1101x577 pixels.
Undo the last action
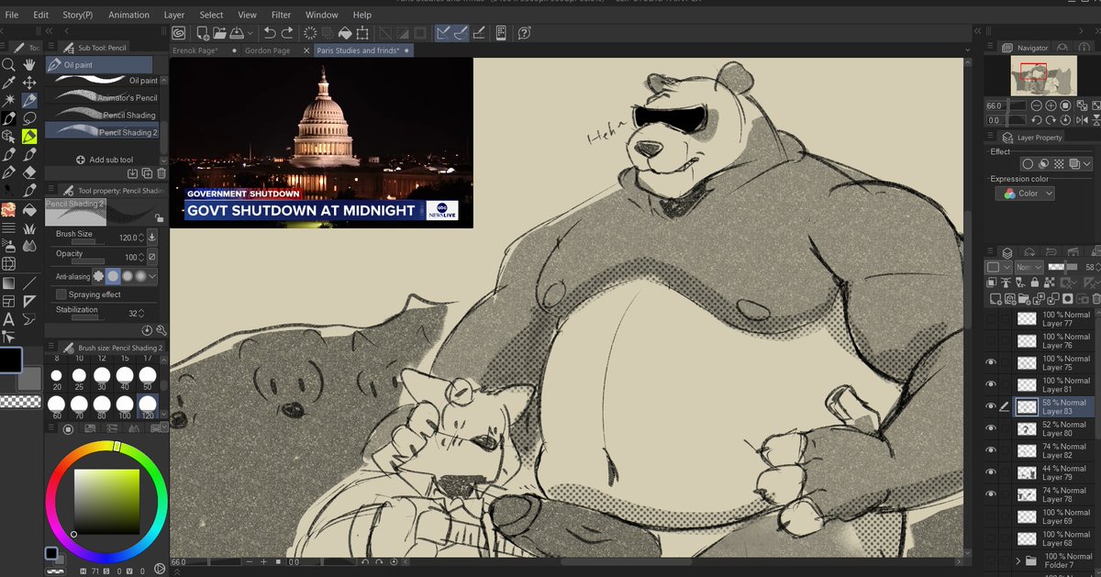270,33
